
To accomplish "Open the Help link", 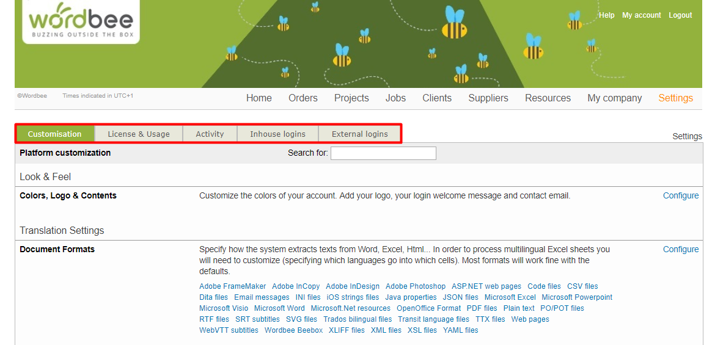I will 606,15.
